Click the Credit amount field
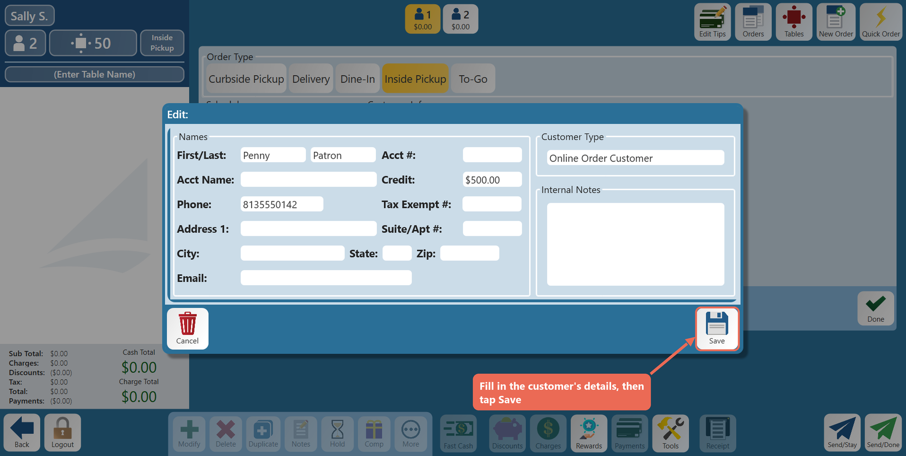This screenshot has height=456, width=906. tap(492, 180)
